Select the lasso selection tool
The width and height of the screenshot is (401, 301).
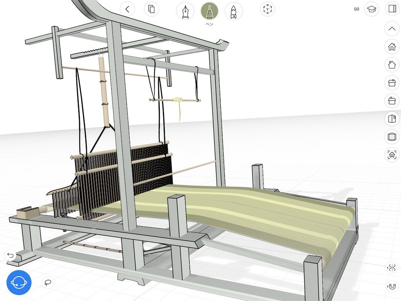pos(48,283)
